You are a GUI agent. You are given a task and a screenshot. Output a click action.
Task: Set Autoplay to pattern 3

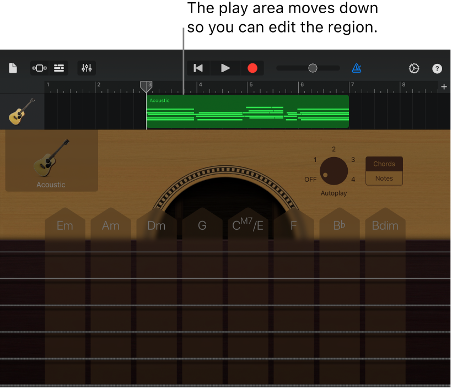[x=353, y=160]
